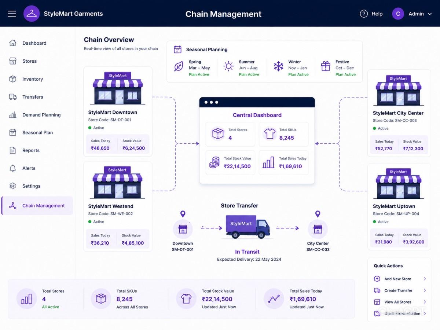Click Uptown's Sales Today value ₹31,980
This screenshot has height=330, width=440.
click(x=384, y=242)
